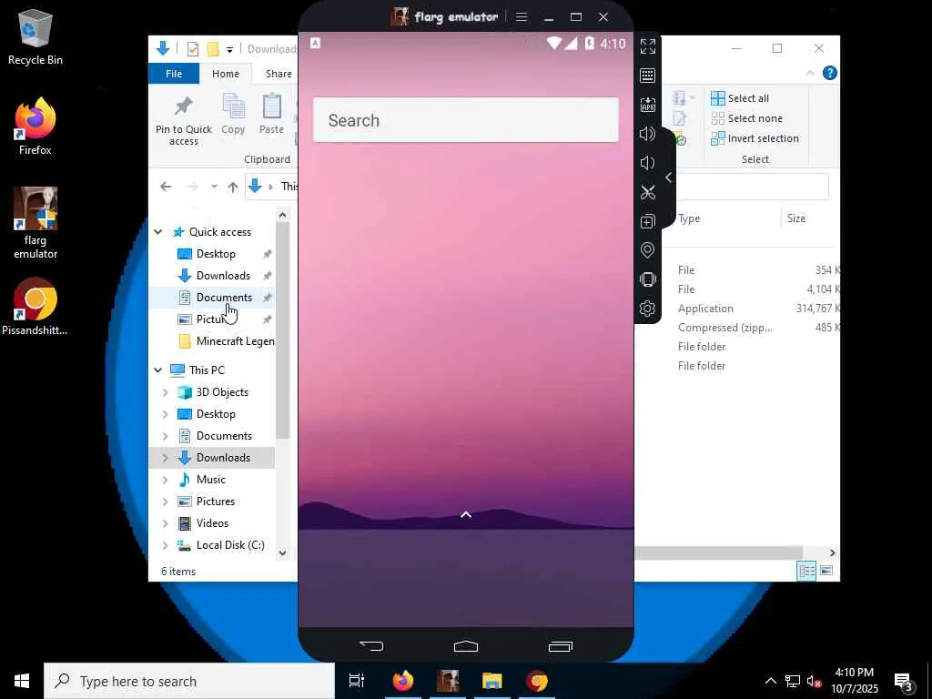Open location pin icon in emulator sidebar
The width and height of the screenshot is (932, 699).
(x=647, y=250)
